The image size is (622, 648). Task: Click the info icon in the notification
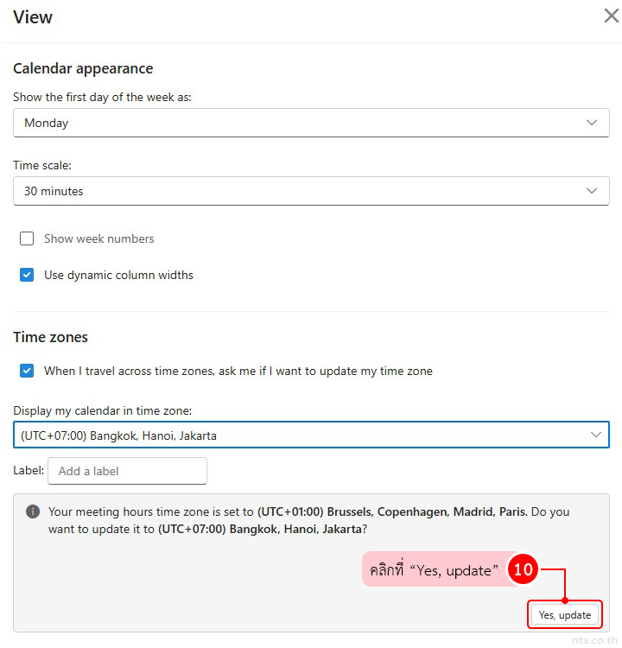coord(33,511)
